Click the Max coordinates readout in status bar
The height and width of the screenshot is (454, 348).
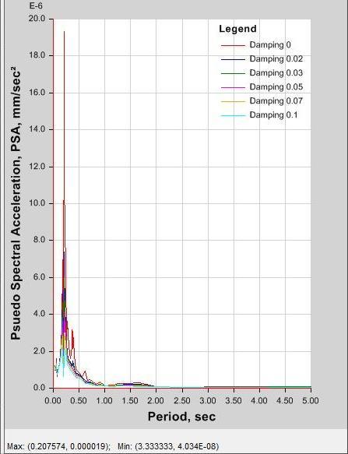coord(58,446)
